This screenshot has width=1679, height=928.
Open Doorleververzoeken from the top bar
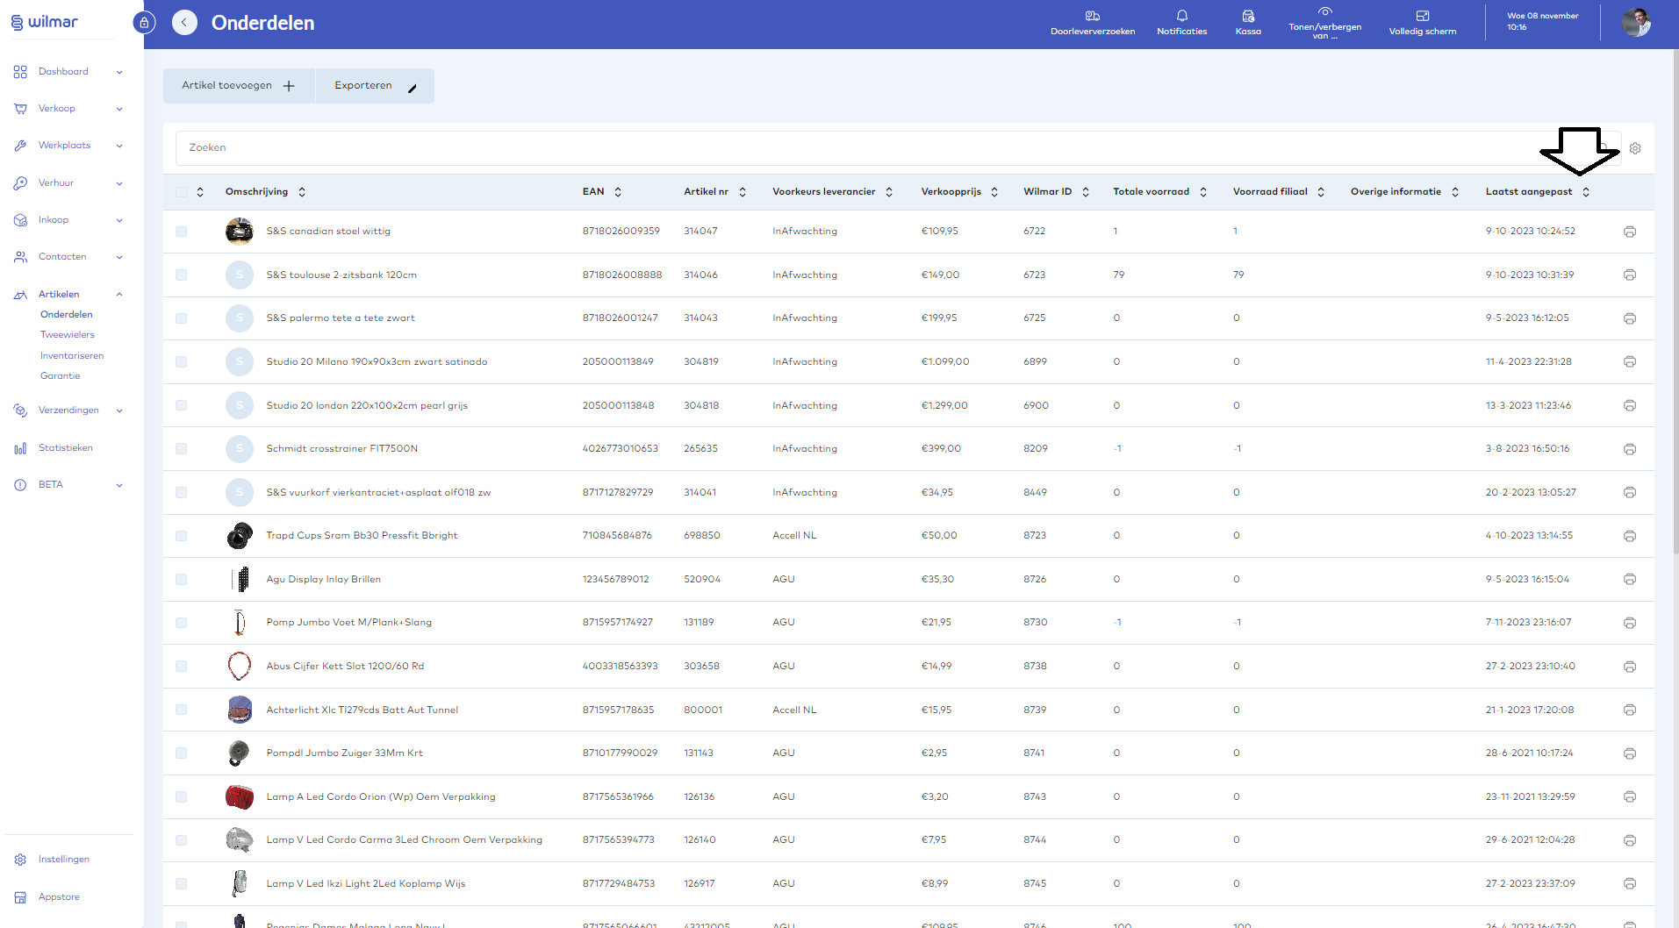click(1092, 16)
